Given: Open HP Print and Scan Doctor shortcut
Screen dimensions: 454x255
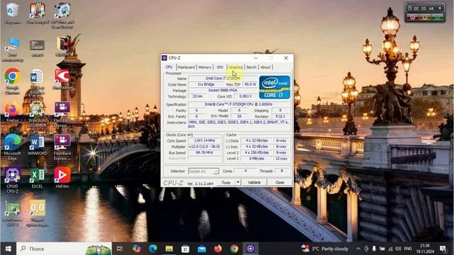Looking at the screenshot, I should click(x=62, y=16).
